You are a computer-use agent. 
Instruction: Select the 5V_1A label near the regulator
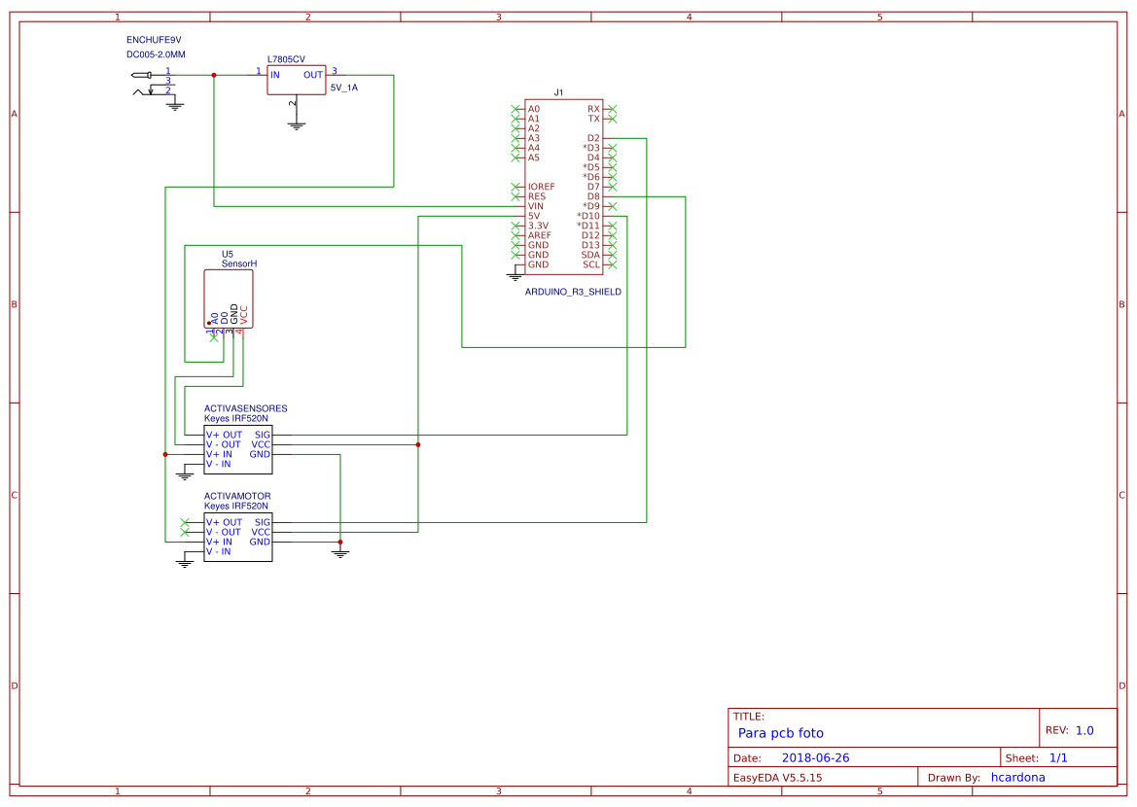[x=344, y=88]
